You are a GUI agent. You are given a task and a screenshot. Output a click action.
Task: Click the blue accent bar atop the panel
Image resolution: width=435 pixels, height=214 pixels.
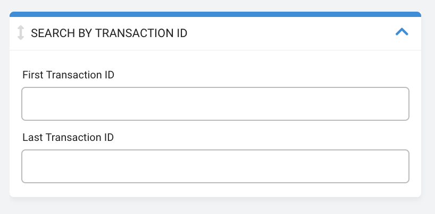coord(215,14)
